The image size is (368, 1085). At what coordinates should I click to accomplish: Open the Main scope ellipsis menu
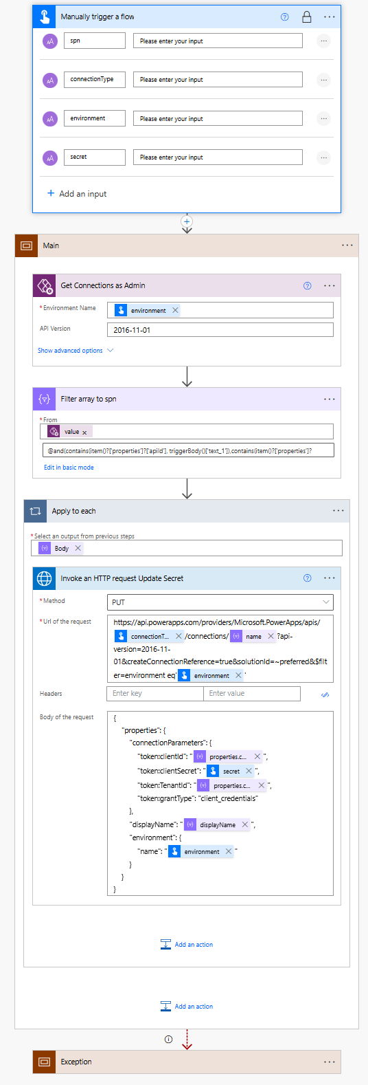(x=347, y=245)
